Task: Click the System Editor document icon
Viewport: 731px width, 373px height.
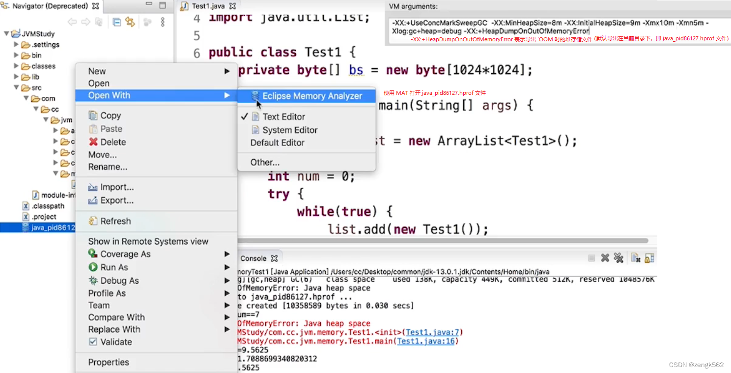Action: coord(255,130)
